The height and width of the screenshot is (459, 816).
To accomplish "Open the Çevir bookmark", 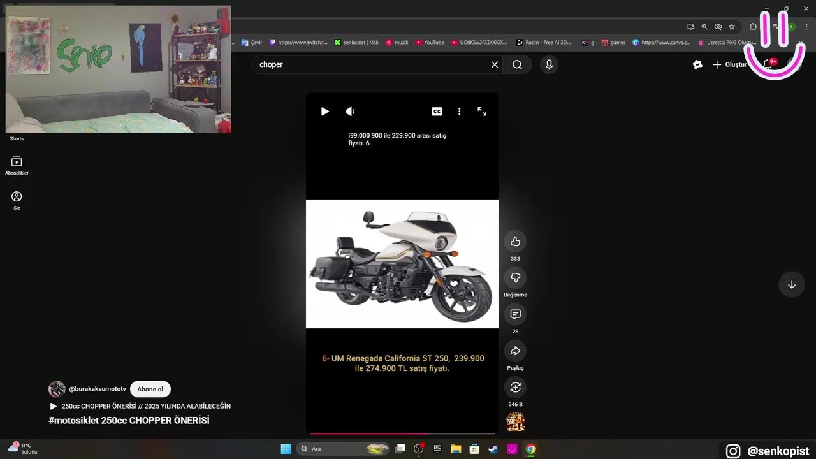I will 252,42.
